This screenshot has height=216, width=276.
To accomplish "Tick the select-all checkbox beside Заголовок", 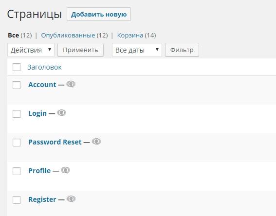I will tap(17, 67).
